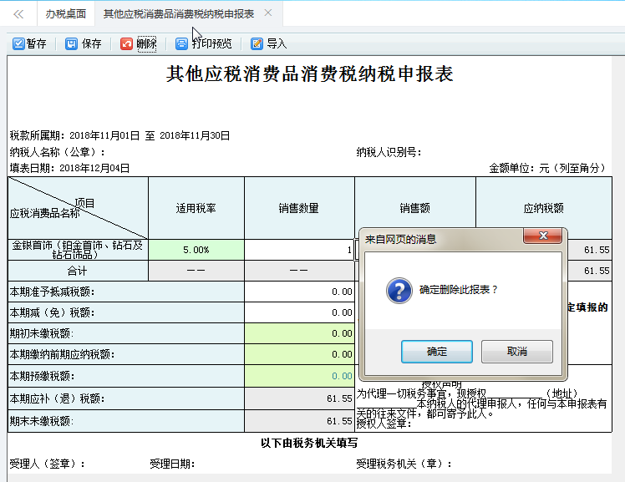Click the 本期应补（退）税额 value 61.55
Screen dimensions: 625x482
click(299, 398)
